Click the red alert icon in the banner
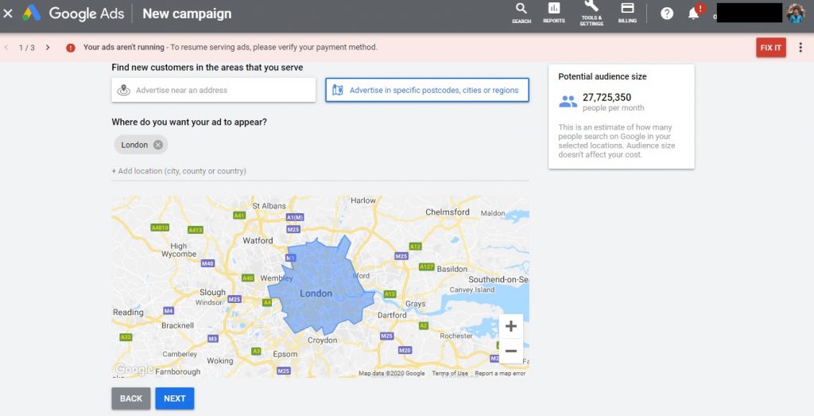The image size is (814, 416). [x=71, y=48]
